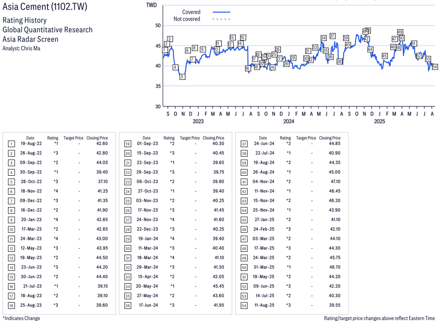Select the 24-Nov-23 date cell

coord(147,220)
